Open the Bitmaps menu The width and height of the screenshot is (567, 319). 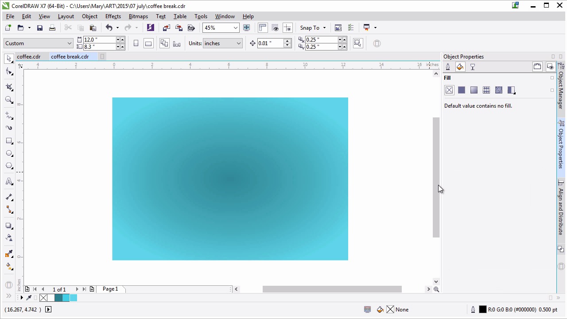138,16
